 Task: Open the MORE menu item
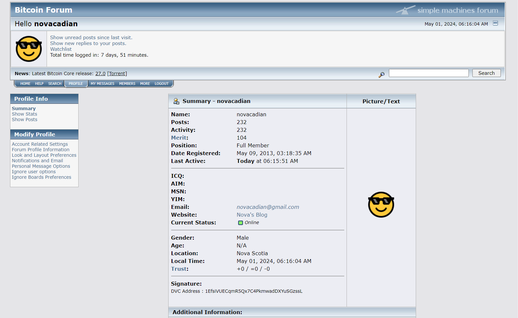pyautogui.click(x=145, y=84)
